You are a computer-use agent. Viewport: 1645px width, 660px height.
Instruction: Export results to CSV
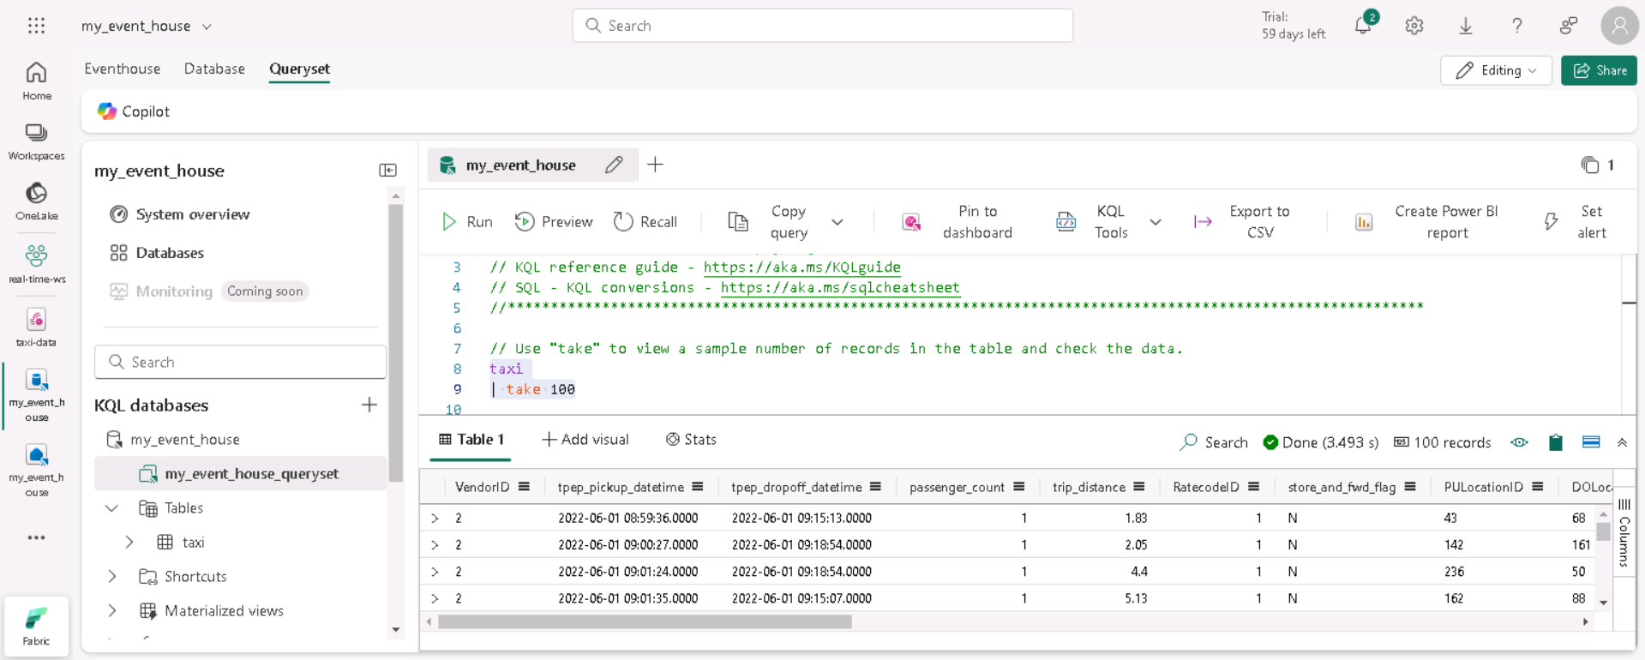tap(1242, 222)
